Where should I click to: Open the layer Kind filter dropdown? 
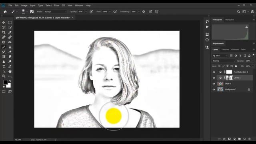[220, 56]
